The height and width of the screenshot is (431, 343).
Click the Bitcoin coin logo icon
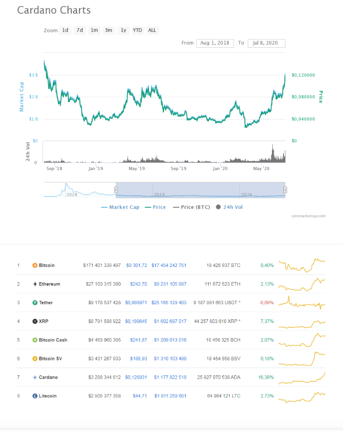pos(35,265)
